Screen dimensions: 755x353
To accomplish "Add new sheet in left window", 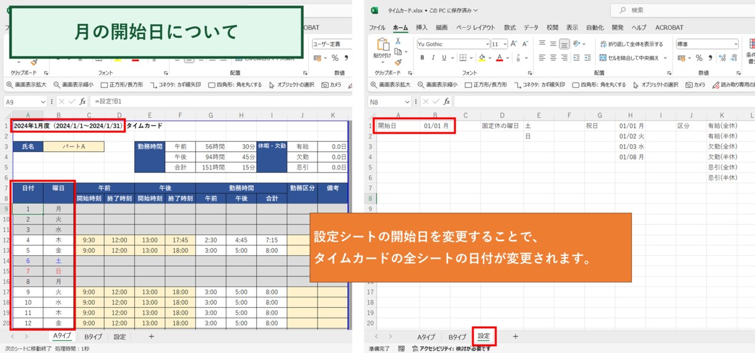I will coord(151,337).
